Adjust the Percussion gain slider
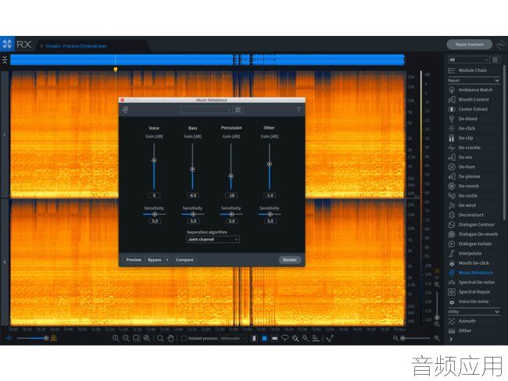 pyautogui.click(x=231, y=176)
